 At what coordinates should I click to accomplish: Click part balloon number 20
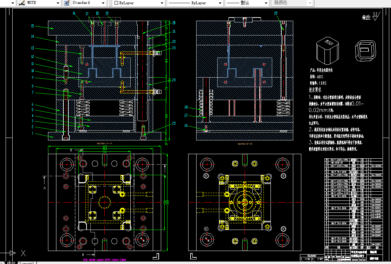point(174,23)
